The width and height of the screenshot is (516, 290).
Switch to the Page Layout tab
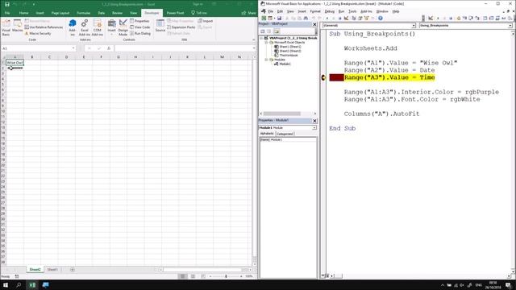[60, 13]
